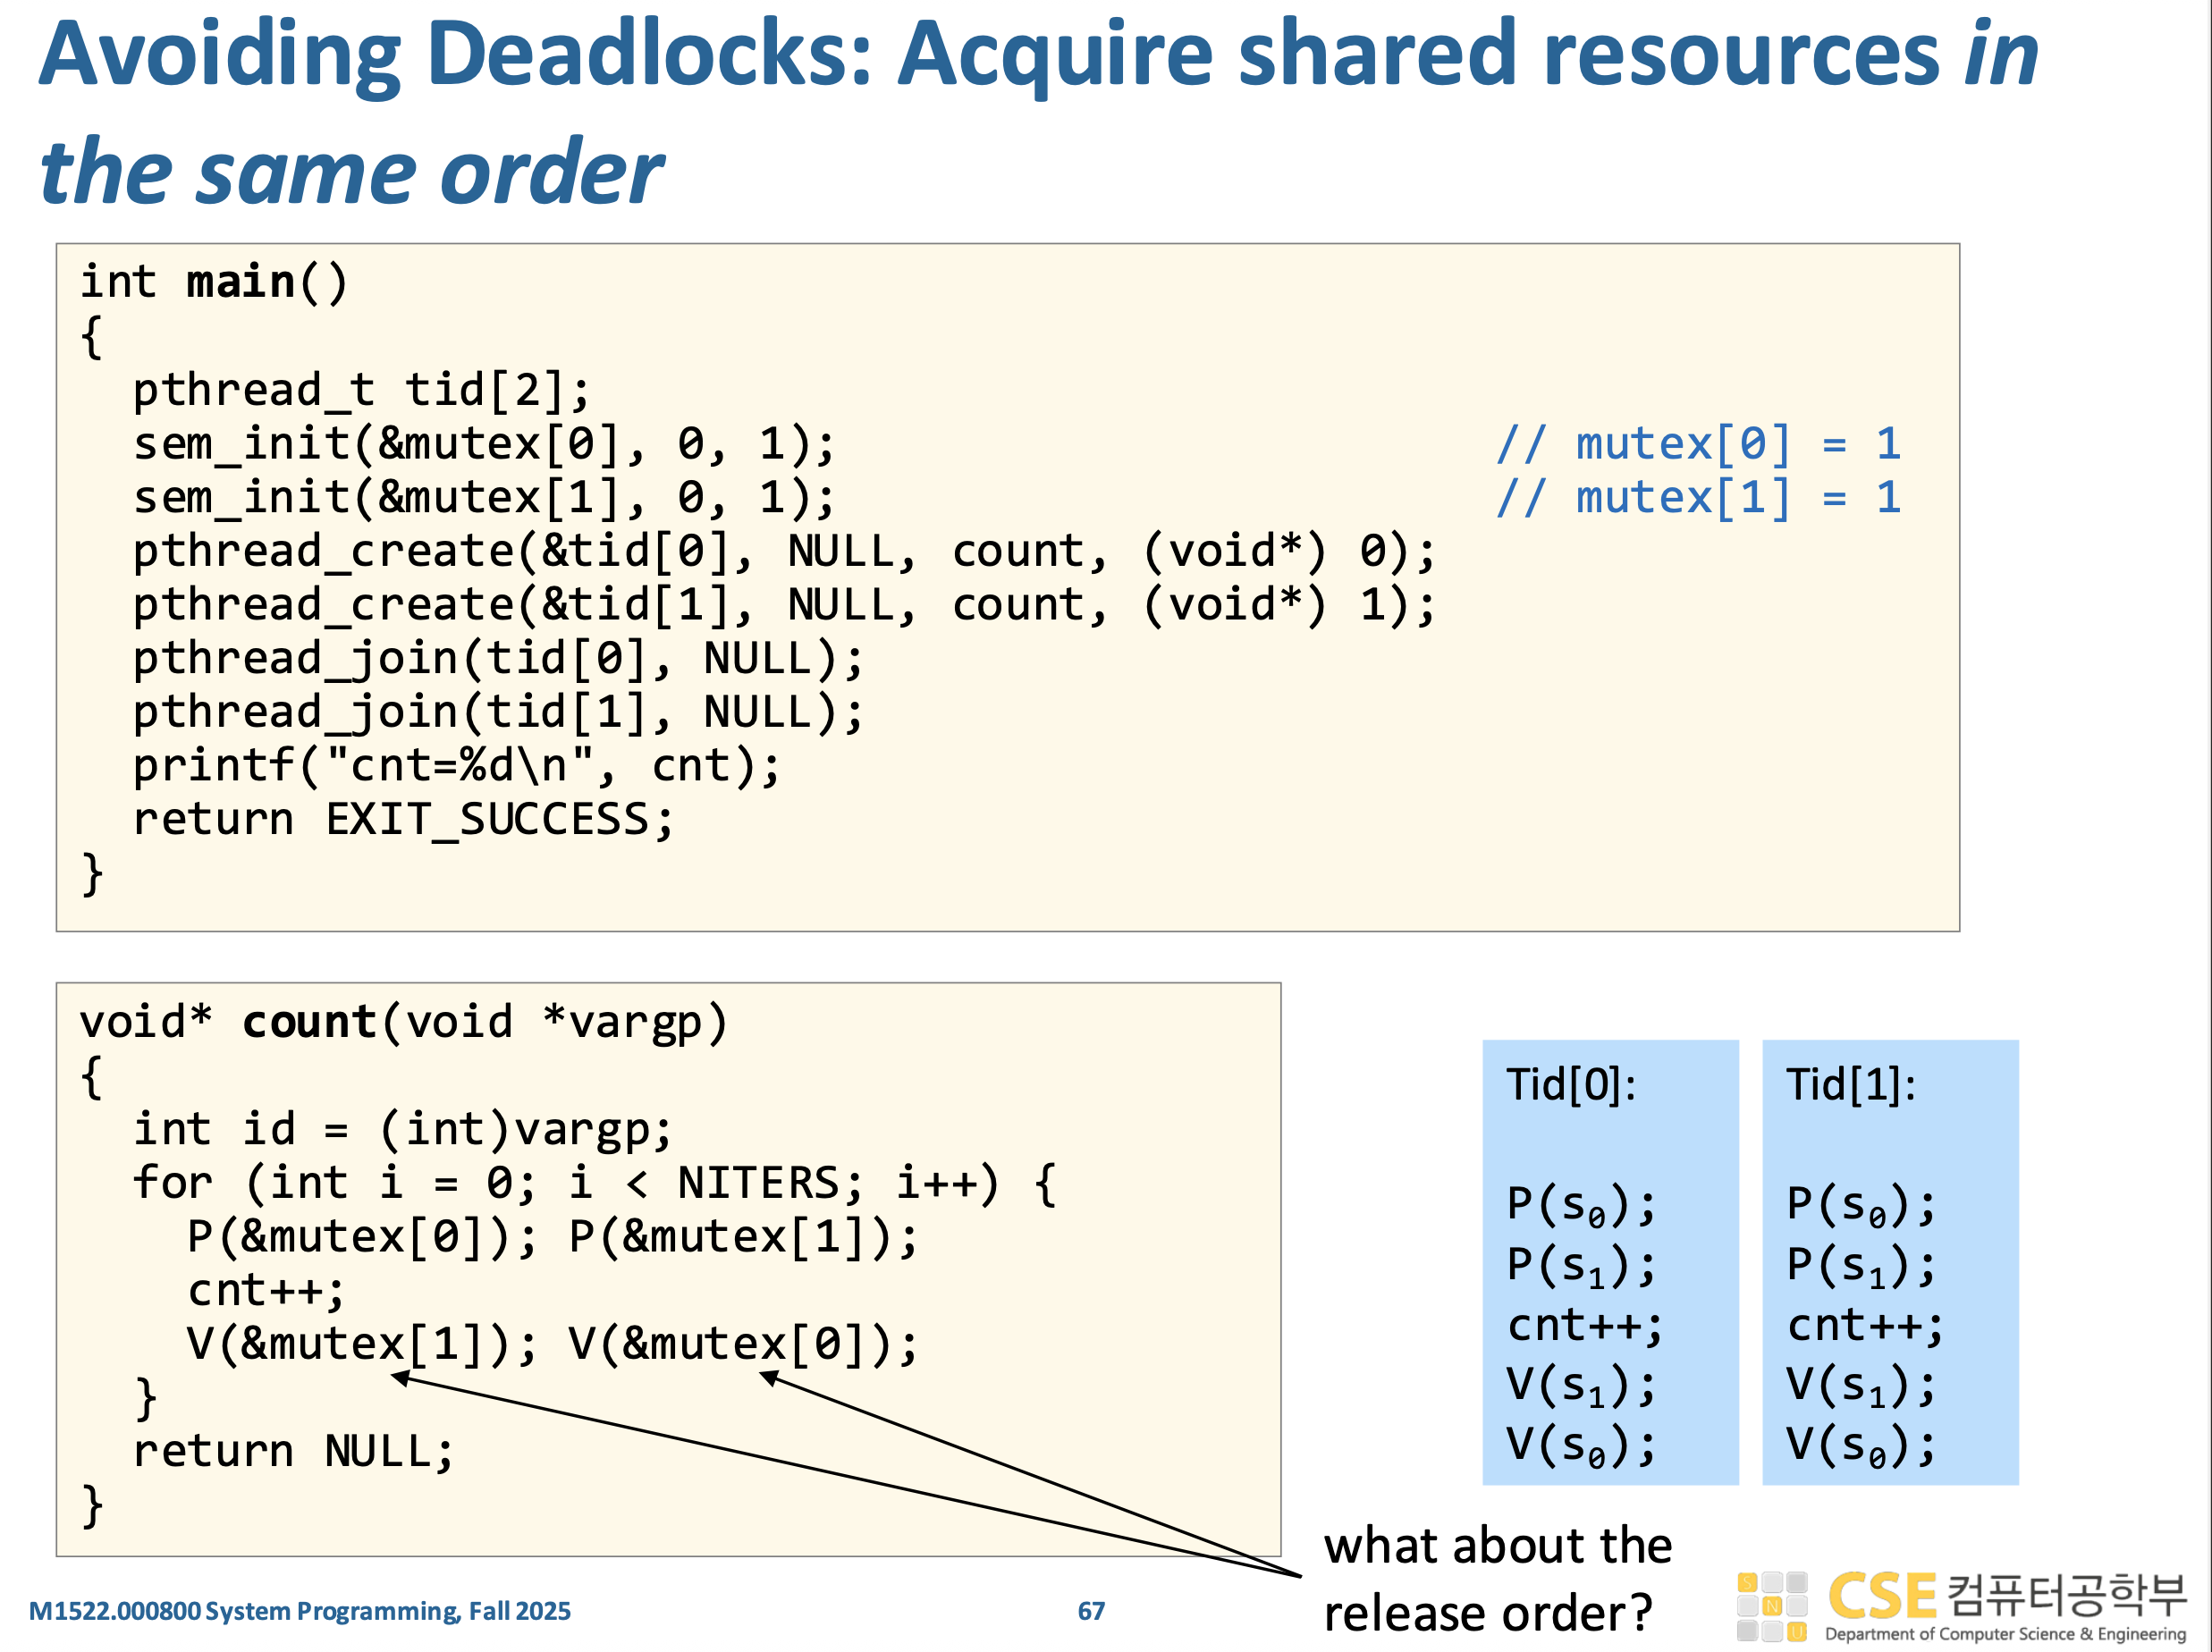Image resolution: width=2212 pixels, height=1652 pixels.
Task: Click 'sem_init(&mutex[1], 0, 1);' line
Action: coord(484,497)
